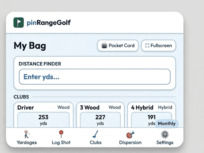Viewport: 204px width, 153px height.
Task: Click the My Bag heading
Action: 30,46
